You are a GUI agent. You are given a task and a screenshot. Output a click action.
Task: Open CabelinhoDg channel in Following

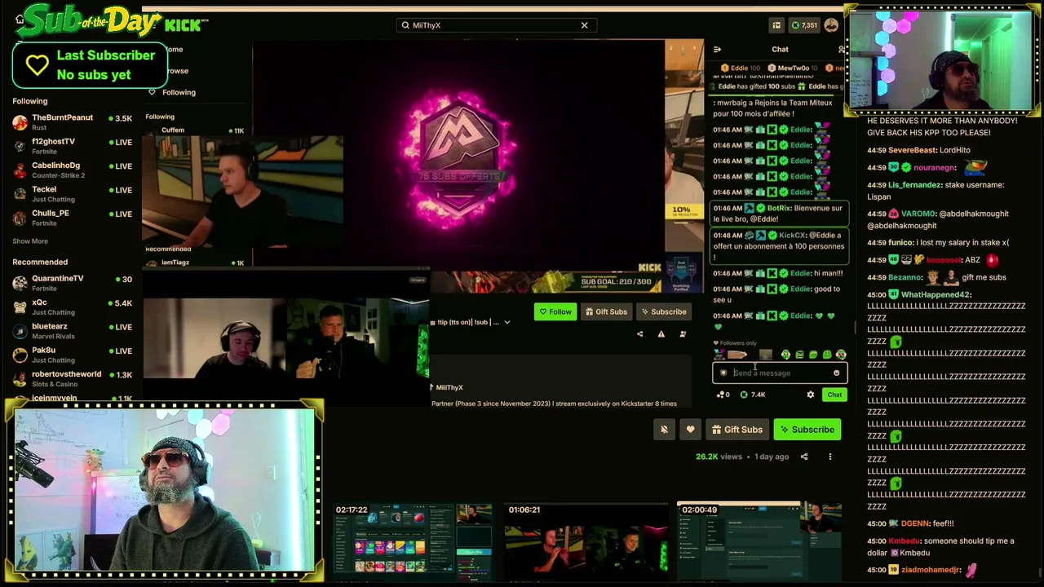(72, 170)
